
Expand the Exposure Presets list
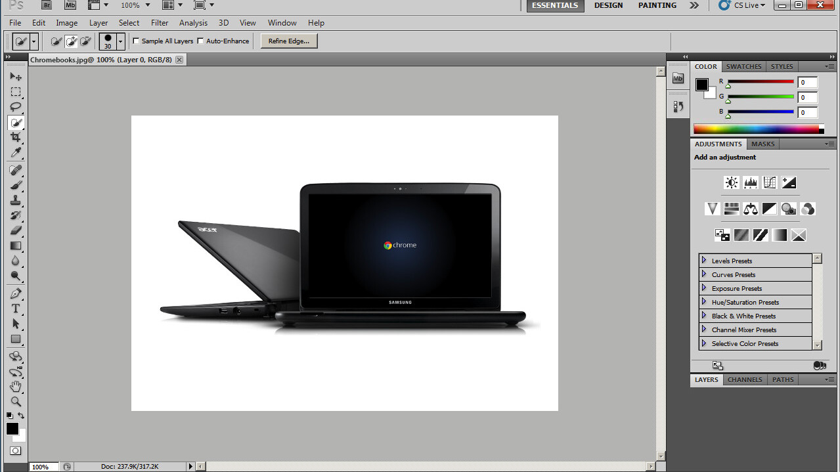(x=704, y=288)
